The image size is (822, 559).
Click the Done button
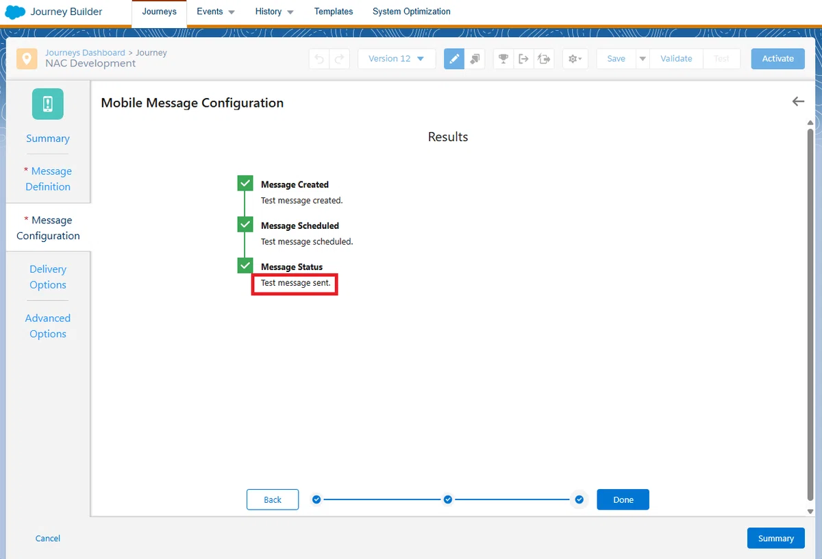(x=623, y=499)
